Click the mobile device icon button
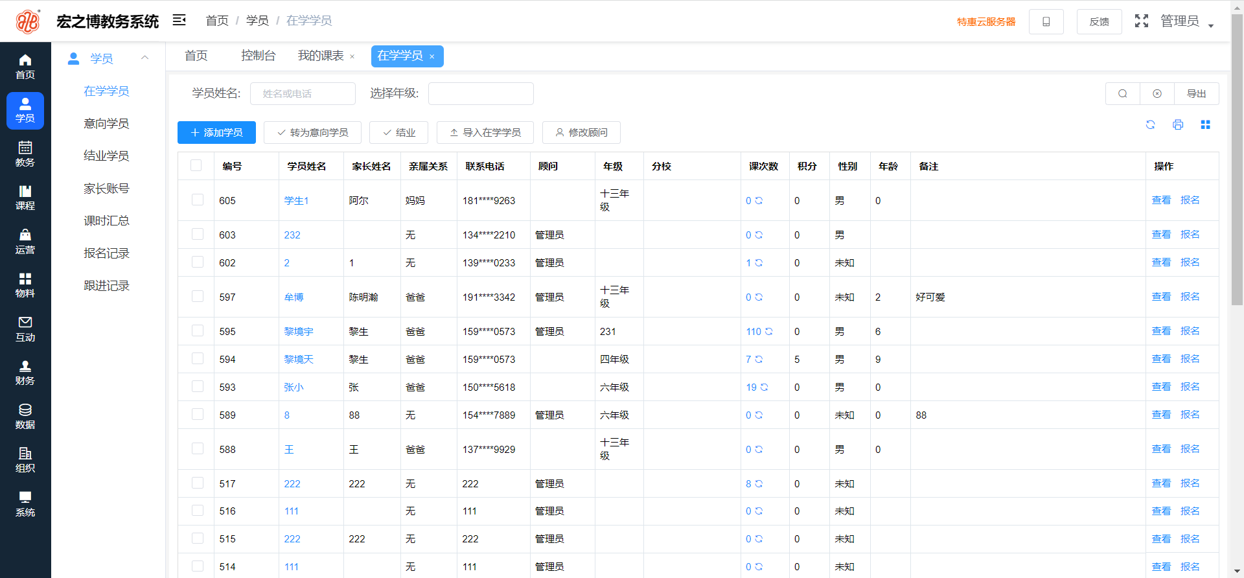1244x578 pixels. (x=1046, y=21)
